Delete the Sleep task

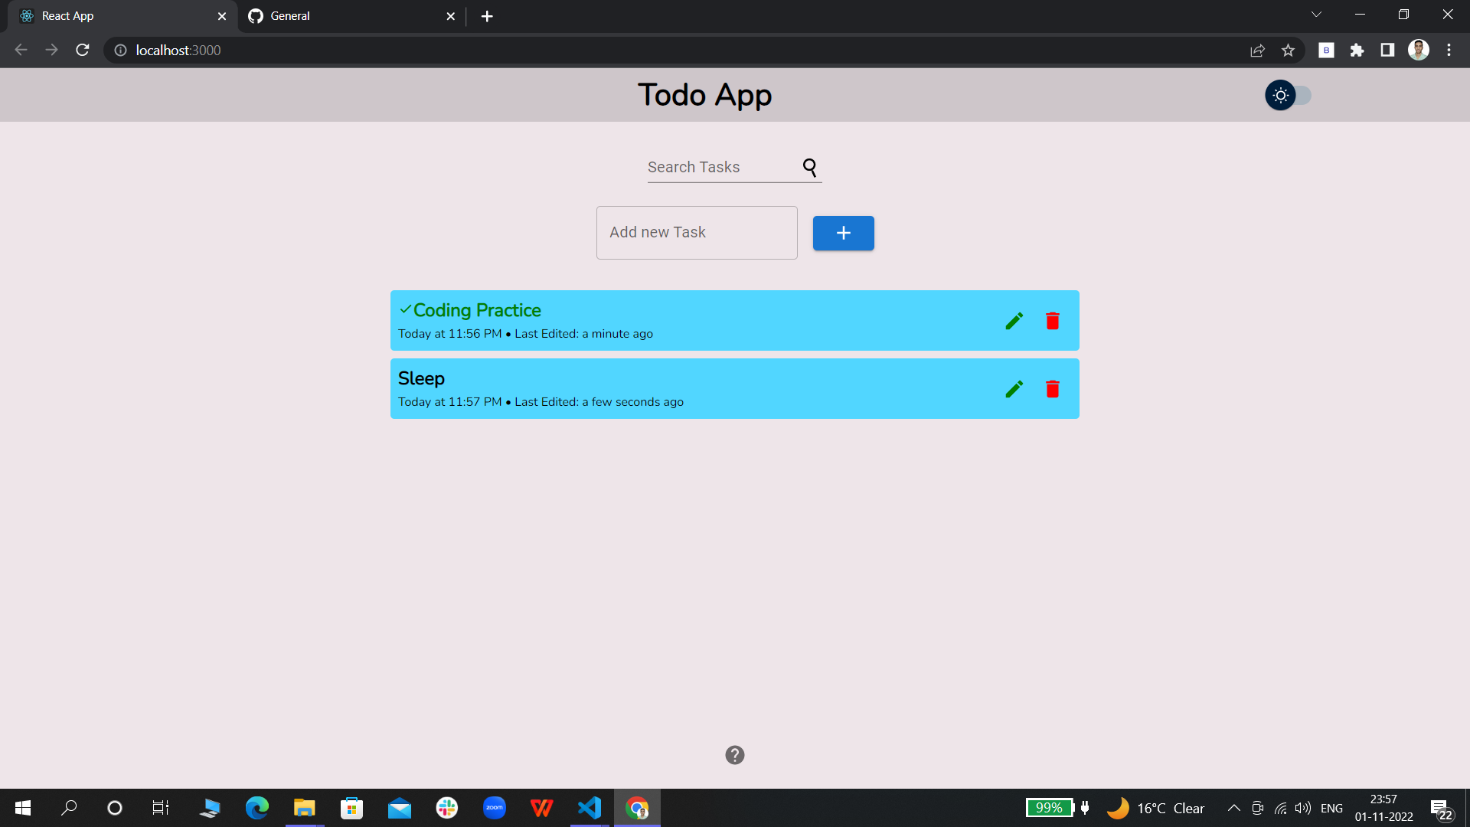(1053, 389)
